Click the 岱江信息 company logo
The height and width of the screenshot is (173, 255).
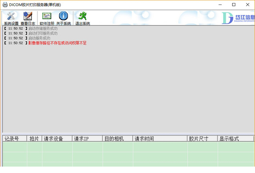tap(238, 18)
